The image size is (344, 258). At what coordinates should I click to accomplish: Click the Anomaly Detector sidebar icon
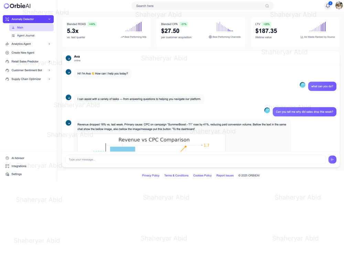pos(7,19)
